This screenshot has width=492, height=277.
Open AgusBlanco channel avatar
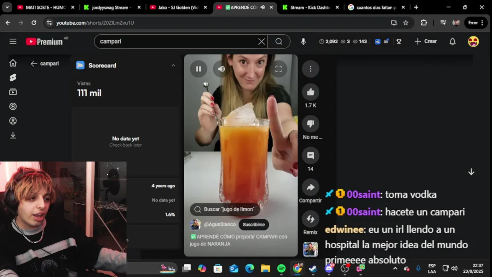coord(196,225)
